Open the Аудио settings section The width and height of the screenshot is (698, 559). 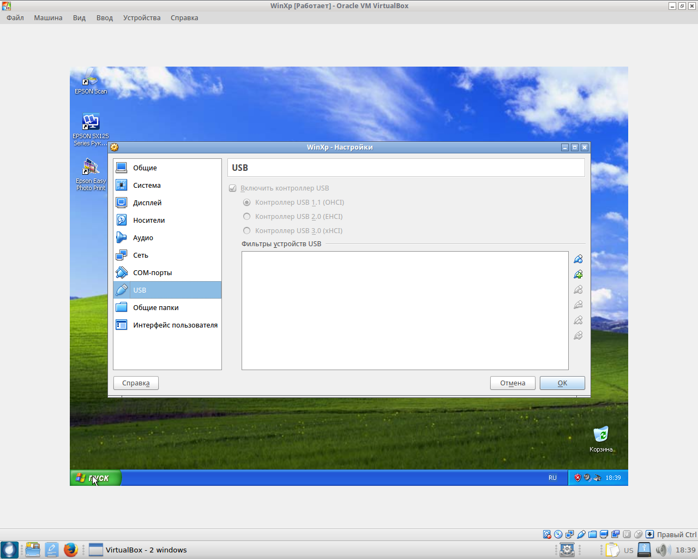pos(143,237)
